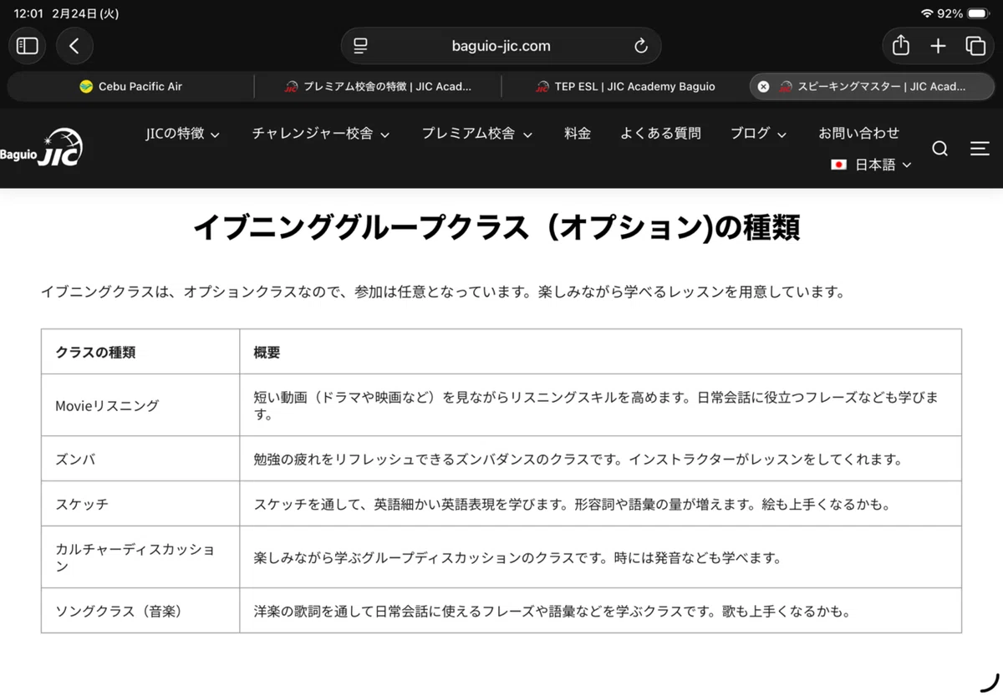
Task: Expand the JICの特徴 dropdown menu
Action: 182,134
